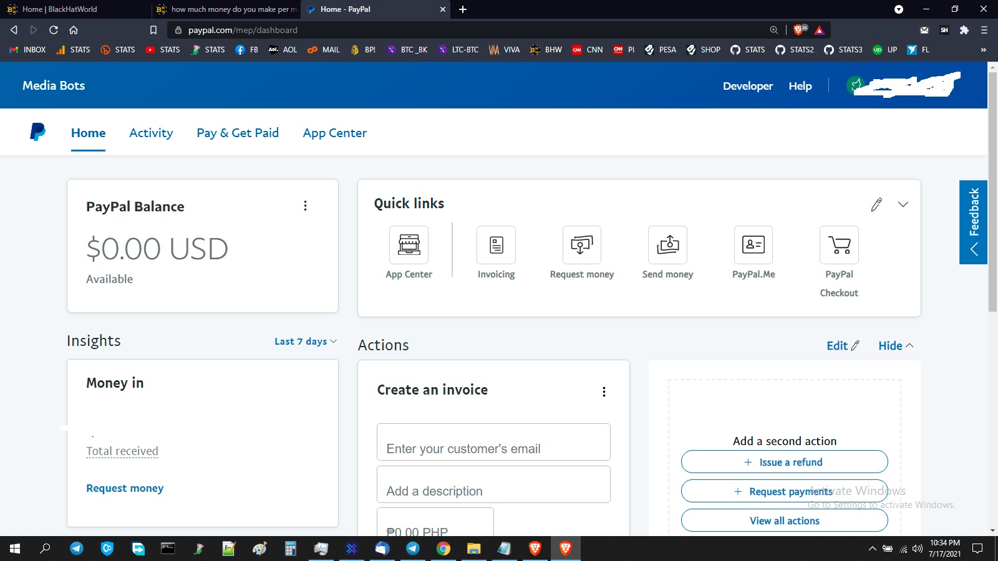Click the browser Back button
Image resolution: width=998 pixels, height=561 pixels.
point(14,30)
